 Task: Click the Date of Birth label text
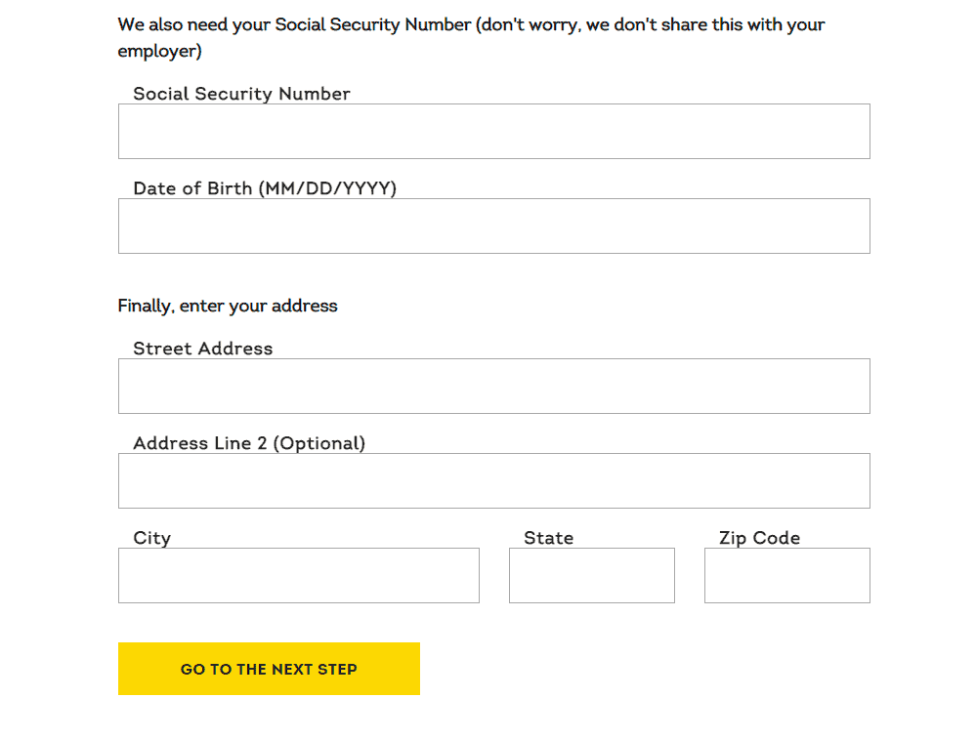click(265, 188)
